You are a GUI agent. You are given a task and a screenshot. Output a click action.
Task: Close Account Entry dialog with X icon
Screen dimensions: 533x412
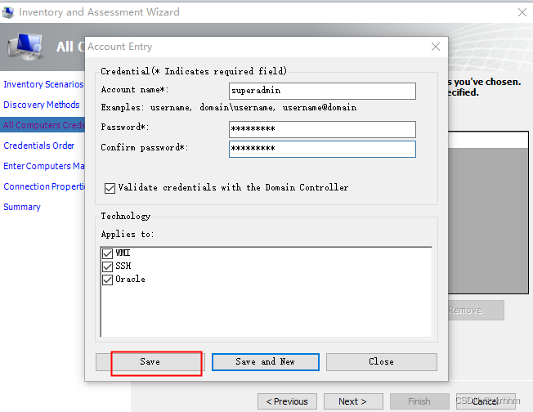pyautogui.click(x=436, y=47)
